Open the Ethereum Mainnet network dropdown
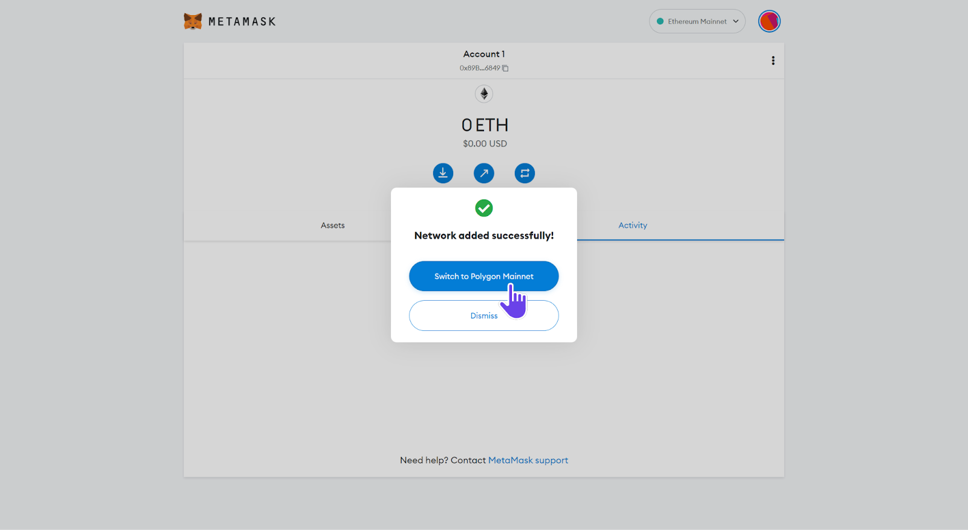968x530 pixels. 697,21
